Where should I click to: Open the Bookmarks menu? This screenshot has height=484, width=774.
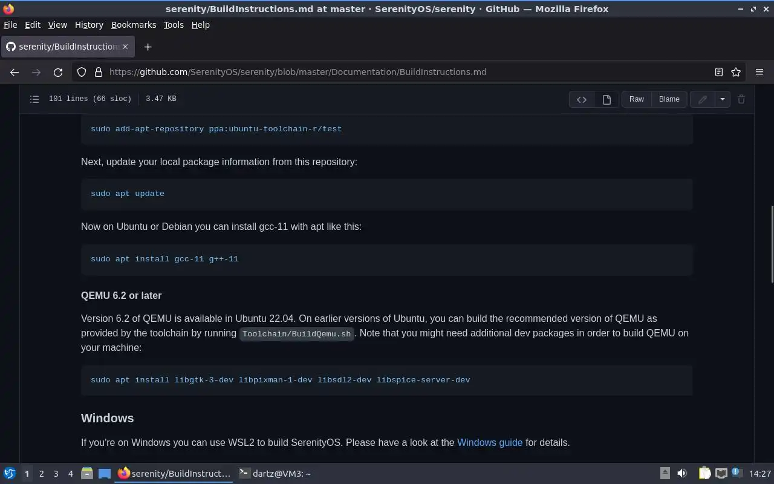point(134,25)
